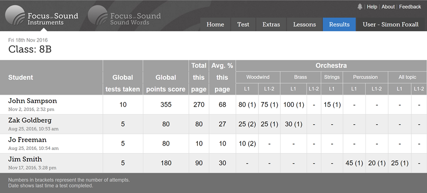Image resolution: width=427 pixels, height=193 pixels.
Task: Click the Focus on Sound Instruments logo
Action: [42, 16]
